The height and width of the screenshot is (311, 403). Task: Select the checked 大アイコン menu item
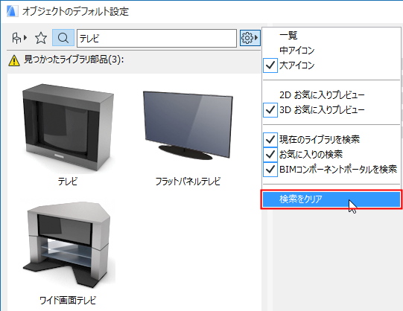[331, 65]
